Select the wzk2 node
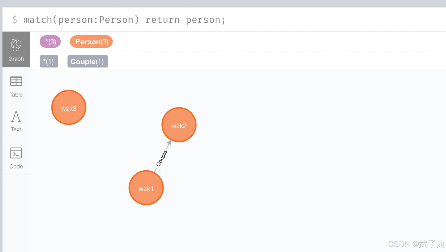The image size is (446, 252). tap(179, 125)
